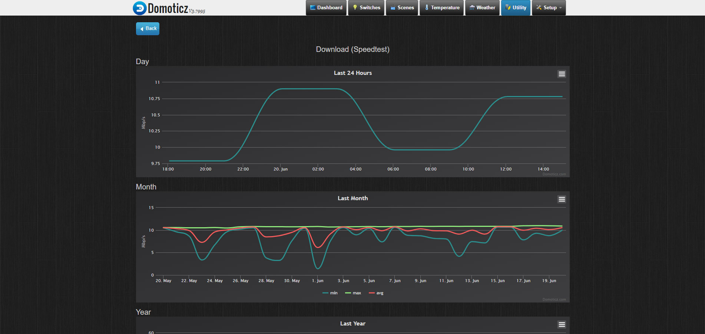Toggle the avg series in legend
This screenshot has width=705, height=334.
(376, 293)
